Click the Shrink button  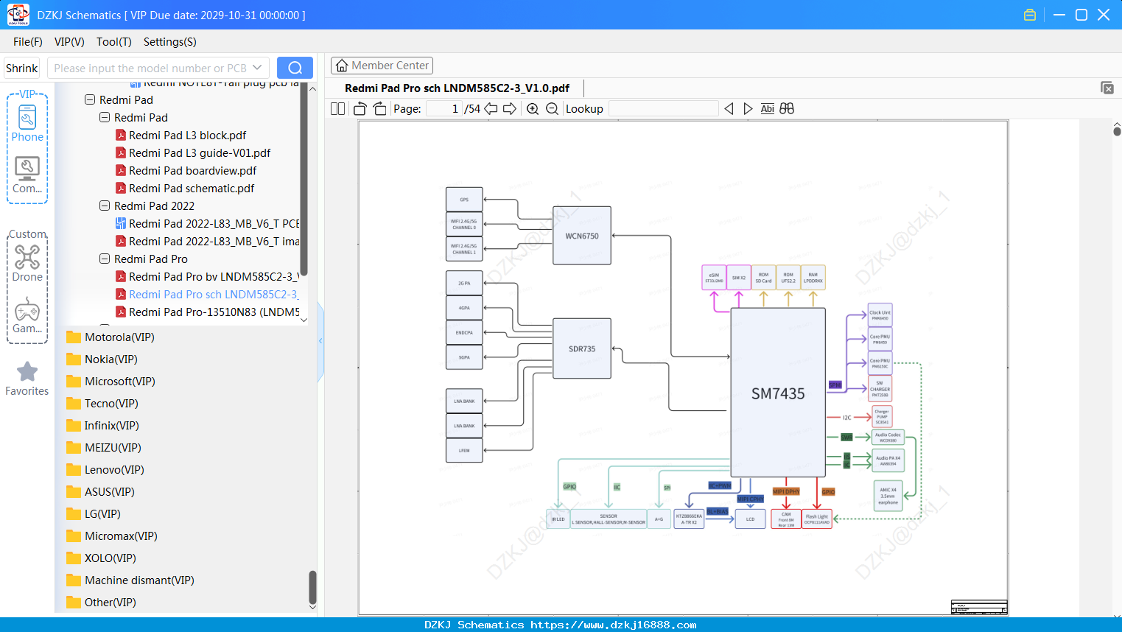(22, 68)
